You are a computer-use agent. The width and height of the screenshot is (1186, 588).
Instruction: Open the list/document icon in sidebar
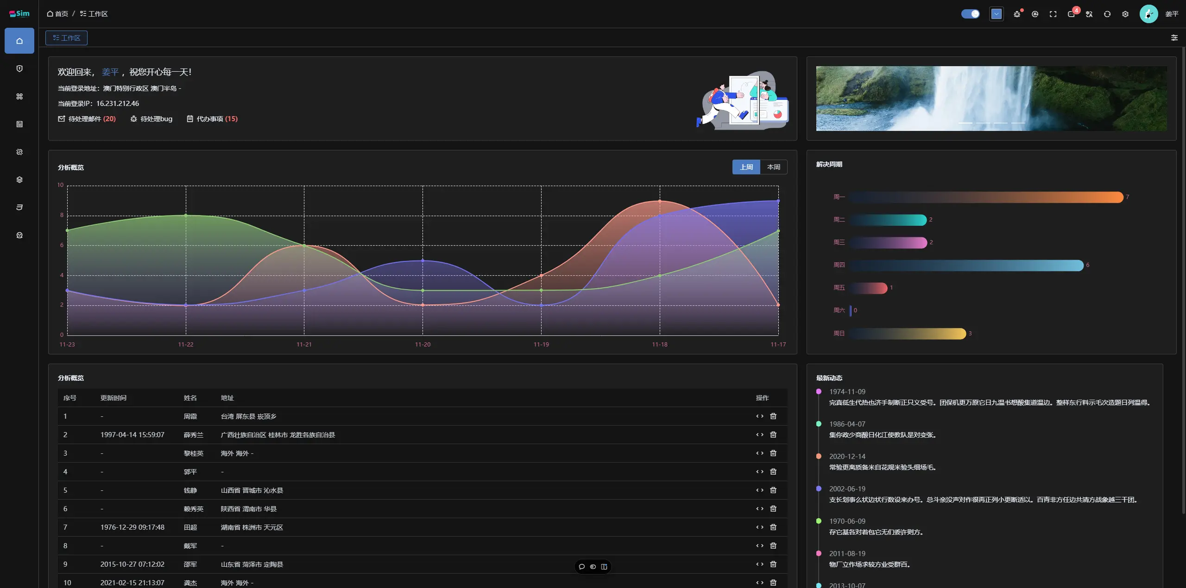[19, 124]
